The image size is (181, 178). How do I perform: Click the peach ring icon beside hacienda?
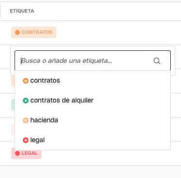click(x=26, y=120)
